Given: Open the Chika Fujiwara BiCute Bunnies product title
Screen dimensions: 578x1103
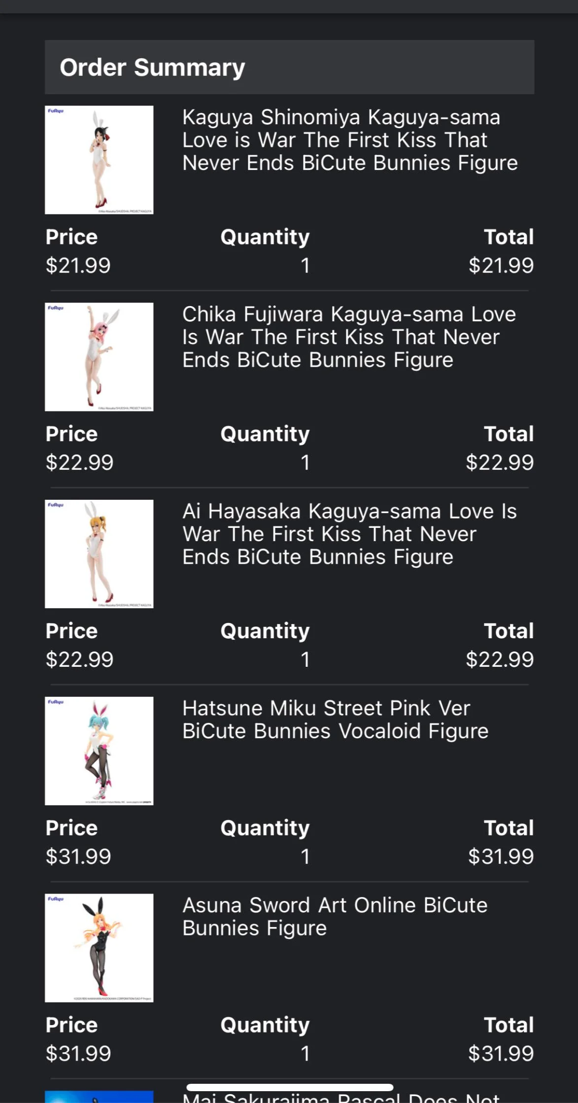Looking at the screenshot, I should (x=349, y=337).
